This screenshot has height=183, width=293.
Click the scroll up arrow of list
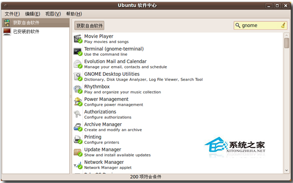coord(287,35)
